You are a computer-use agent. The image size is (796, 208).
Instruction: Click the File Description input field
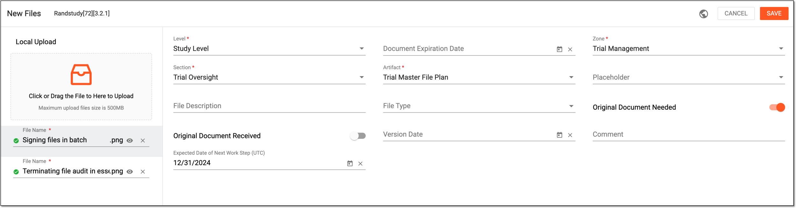click(x=269, y=106)
